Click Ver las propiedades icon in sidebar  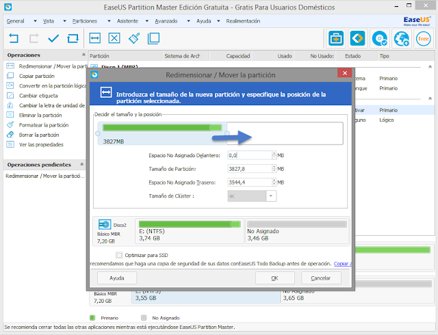click(10, 144)
